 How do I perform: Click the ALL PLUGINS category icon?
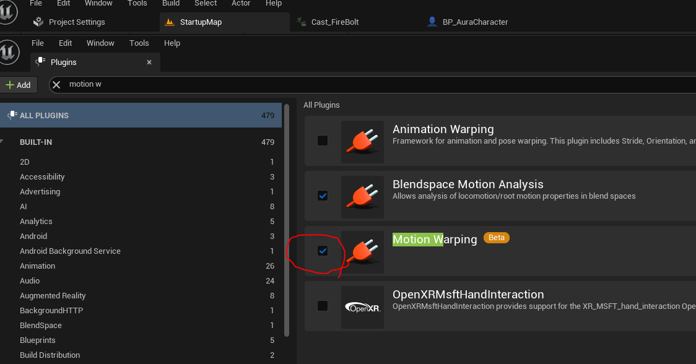[12, 115]
